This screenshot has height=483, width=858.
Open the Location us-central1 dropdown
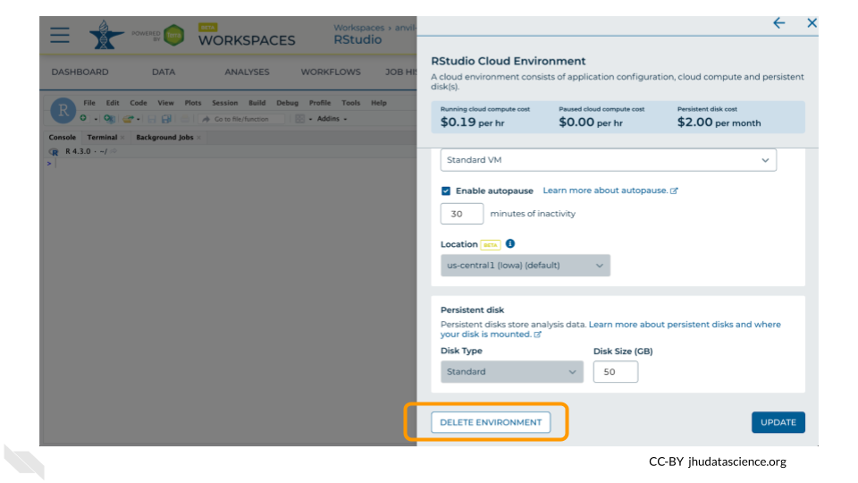(526, 266)
